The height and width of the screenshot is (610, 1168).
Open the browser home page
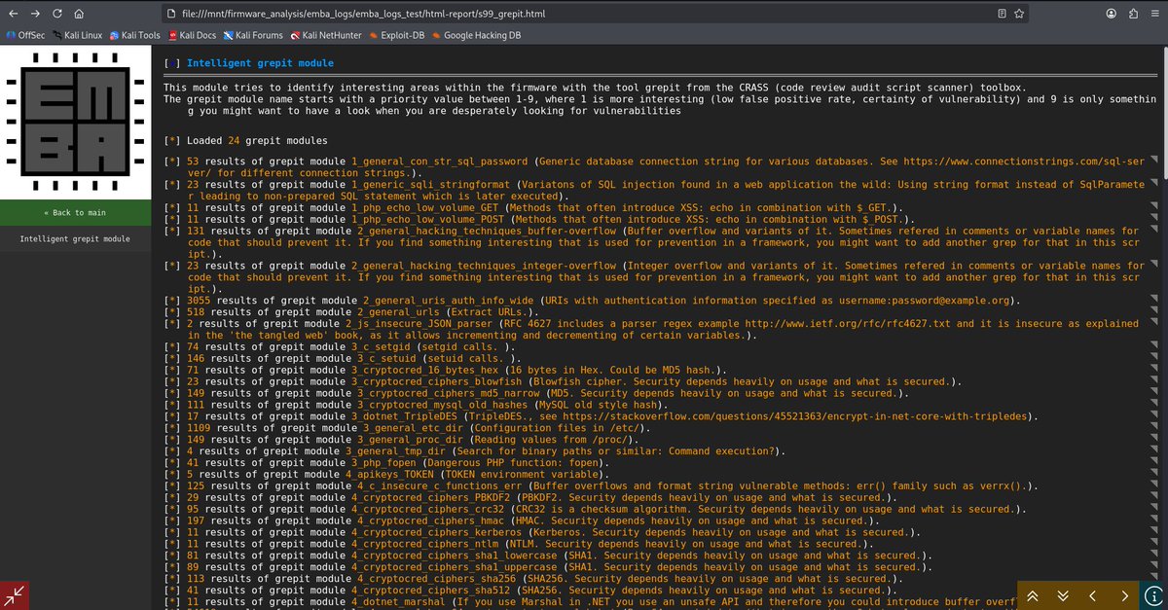(x=80, y=15)
